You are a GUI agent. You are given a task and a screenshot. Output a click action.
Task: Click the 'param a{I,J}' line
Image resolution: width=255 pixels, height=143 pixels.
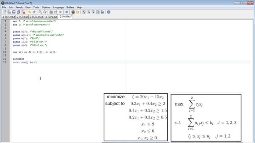[38, 35]
